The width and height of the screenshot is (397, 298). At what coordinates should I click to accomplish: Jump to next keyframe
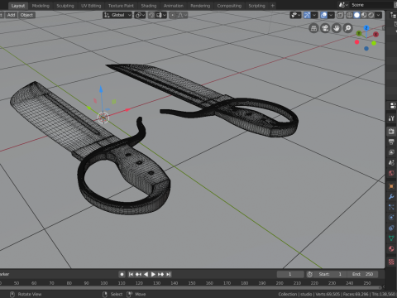click(x=160, y=274)
